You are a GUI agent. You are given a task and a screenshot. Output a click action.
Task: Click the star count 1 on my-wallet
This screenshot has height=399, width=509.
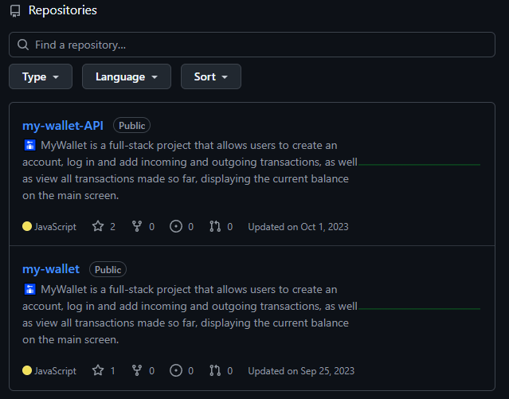pos(112,371)
